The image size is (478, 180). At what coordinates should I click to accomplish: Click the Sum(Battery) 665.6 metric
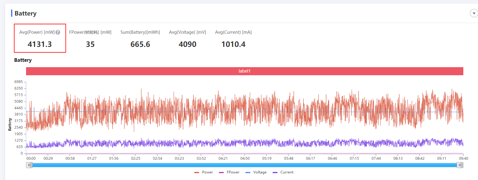click(140, 39)
